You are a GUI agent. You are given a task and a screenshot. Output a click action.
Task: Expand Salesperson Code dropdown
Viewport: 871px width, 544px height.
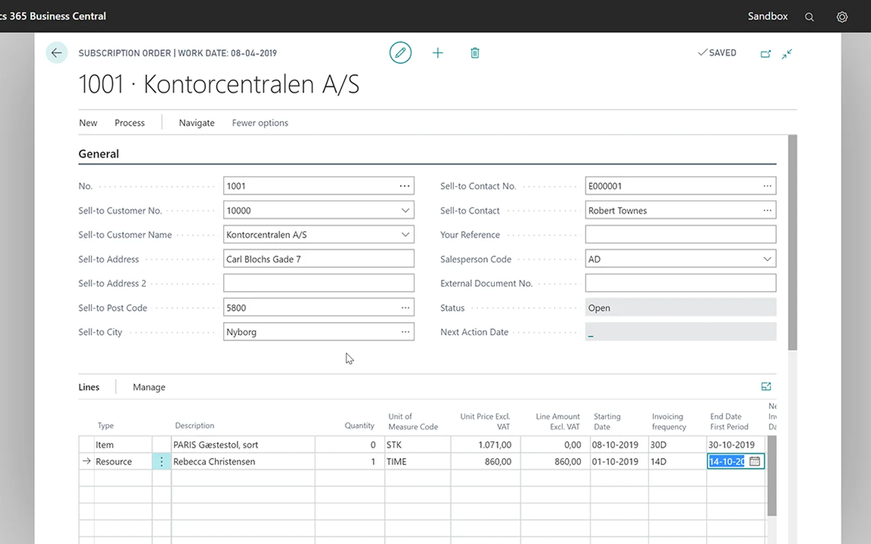click(x=767, y=259)
